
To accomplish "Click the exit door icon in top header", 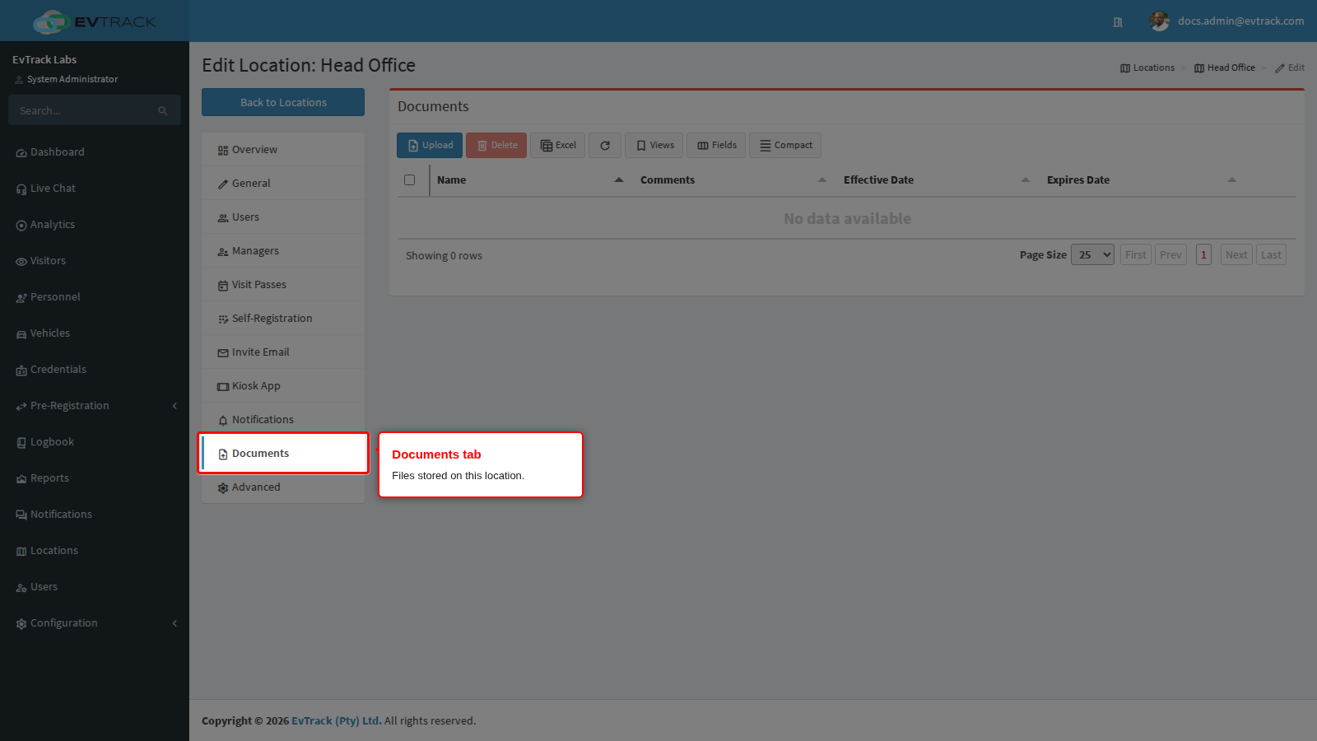I will tap(1118, 22).
